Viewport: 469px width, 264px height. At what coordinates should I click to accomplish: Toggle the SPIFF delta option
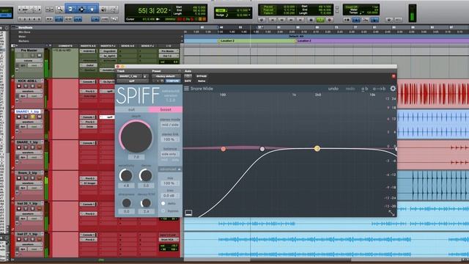163,204
